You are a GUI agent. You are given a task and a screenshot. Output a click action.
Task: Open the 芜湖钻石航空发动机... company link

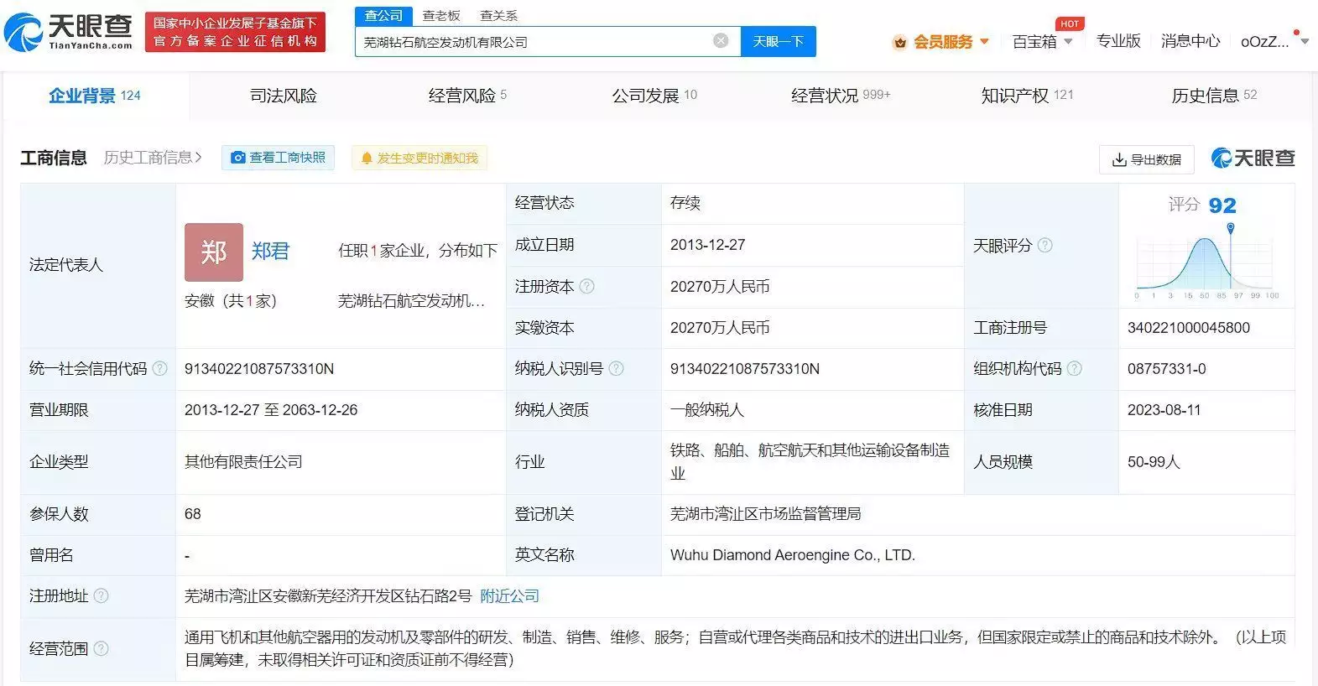pos(411,301)
